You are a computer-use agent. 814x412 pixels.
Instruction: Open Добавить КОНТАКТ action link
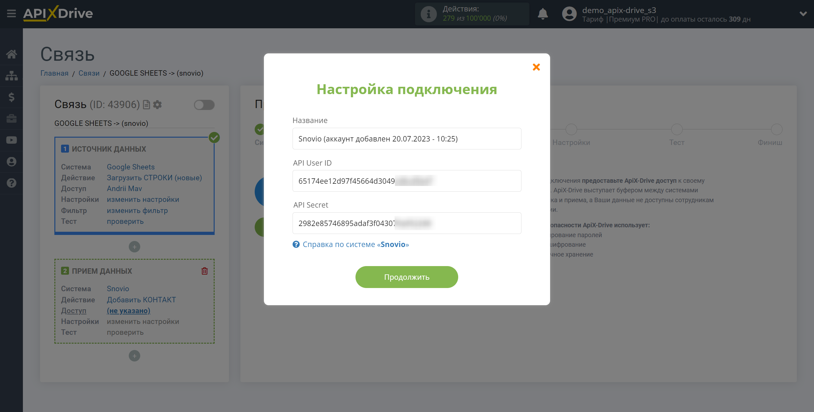click(x=141, y=300)
